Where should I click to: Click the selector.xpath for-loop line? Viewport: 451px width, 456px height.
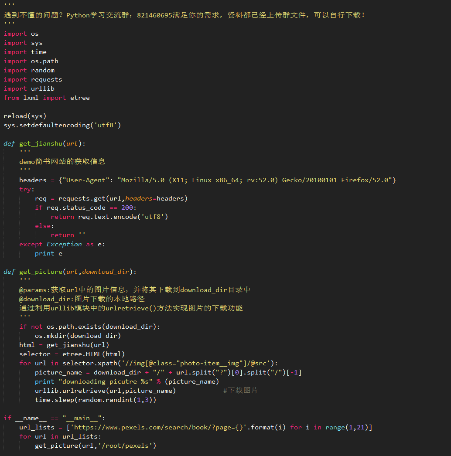(x=149, y=364)
